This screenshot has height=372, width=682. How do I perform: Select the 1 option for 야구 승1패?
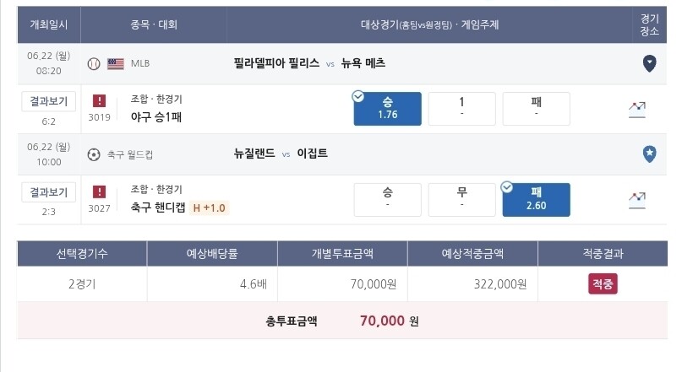[x=462, y=109]
